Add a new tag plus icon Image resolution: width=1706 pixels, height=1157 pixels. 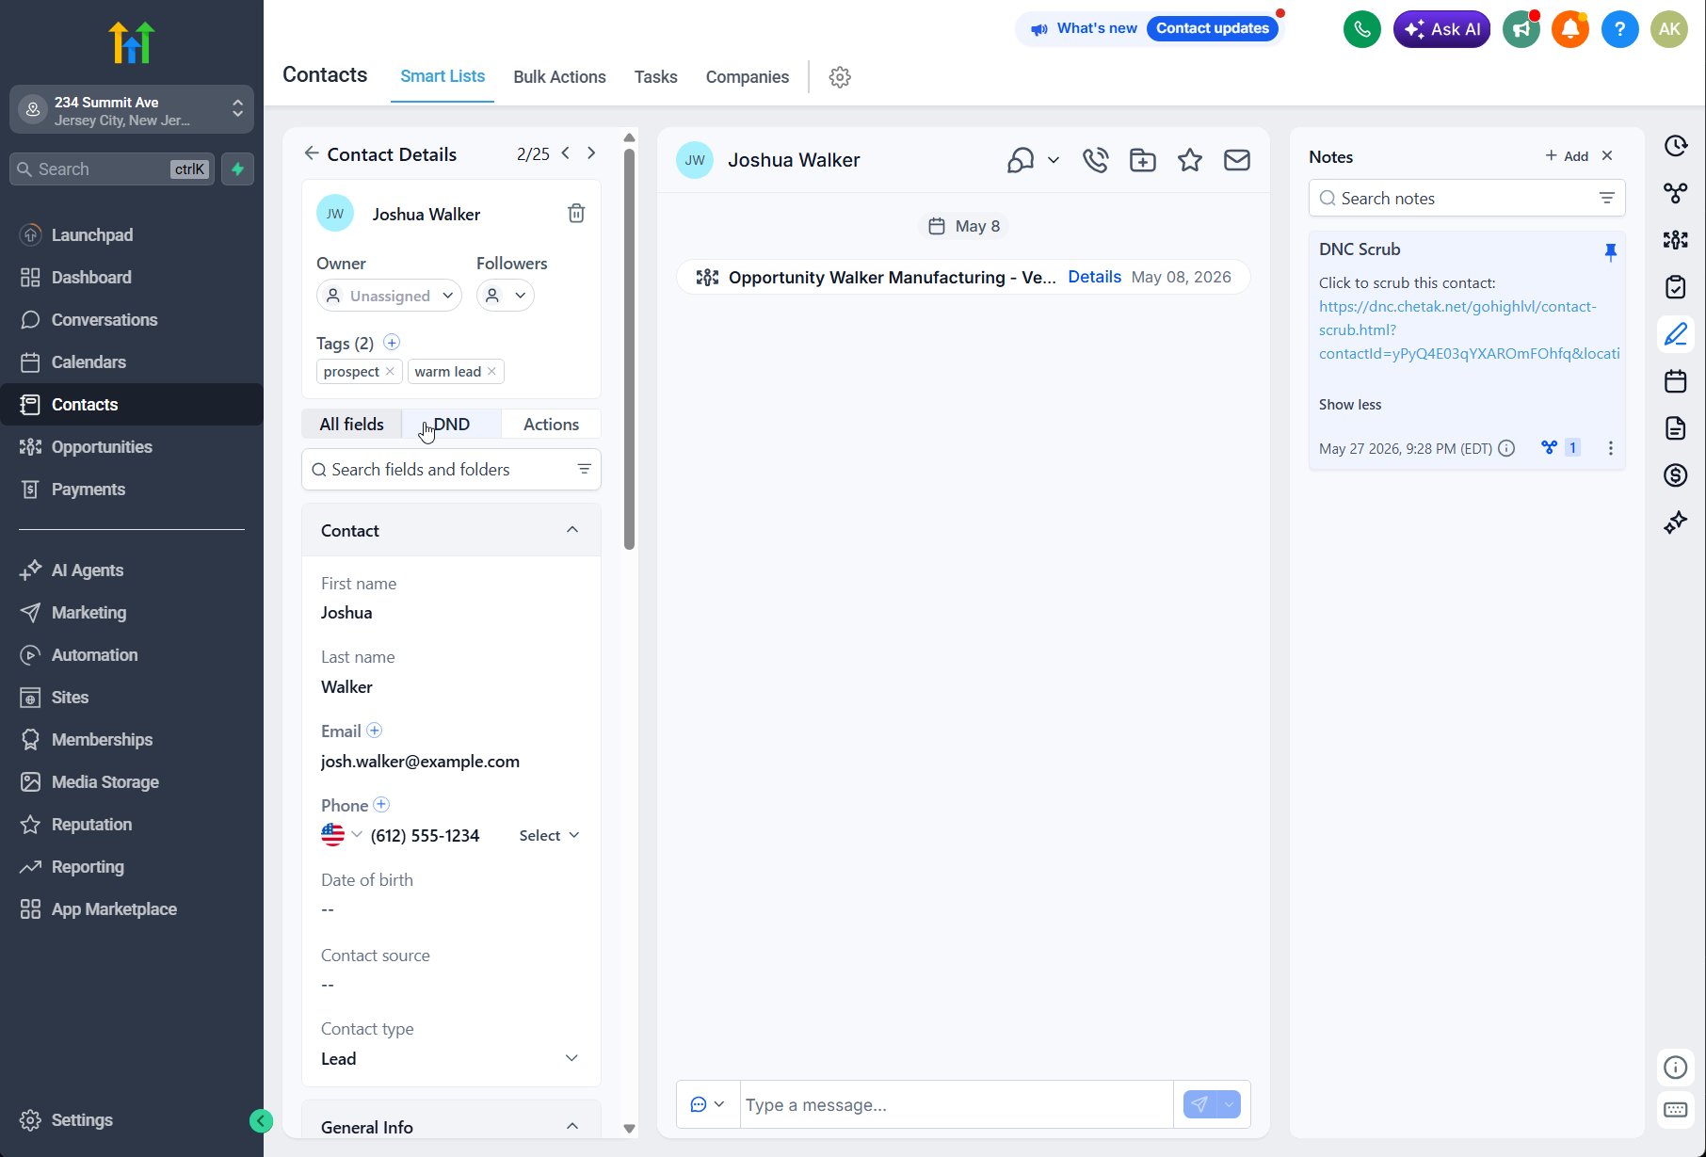point(392,343)
